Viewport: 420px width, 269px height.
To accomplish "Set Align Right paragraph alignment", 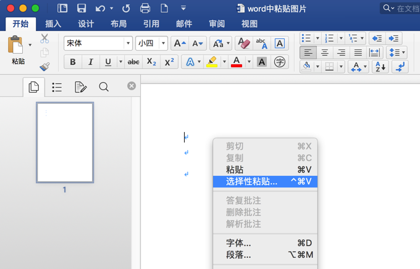I will tap(341, 52).
